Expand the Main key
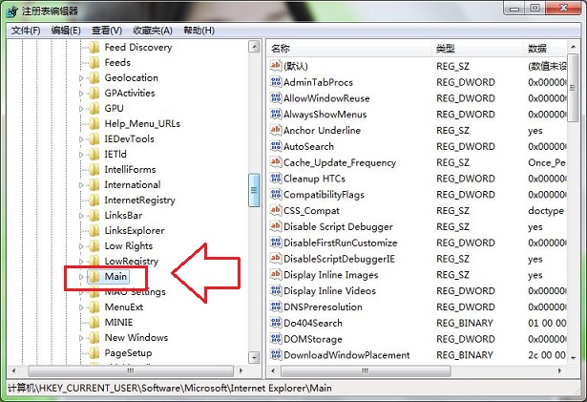 81,277
